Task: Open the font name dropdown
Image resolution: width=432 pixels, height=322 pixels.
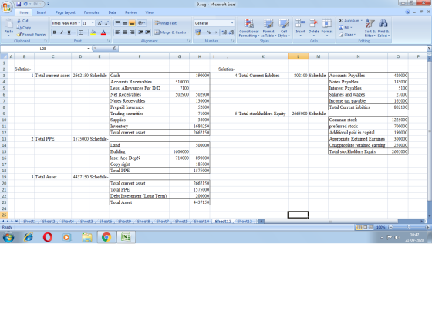Action: coord(79,23)
